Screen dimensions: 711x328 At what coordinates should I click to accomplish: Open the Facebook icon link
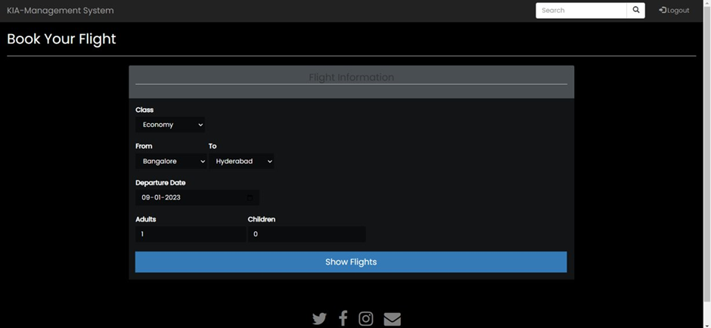click(x=343, y=318)
